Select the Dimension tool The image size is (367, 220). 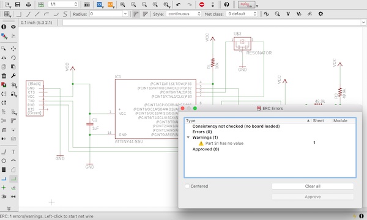click(13, 197)
